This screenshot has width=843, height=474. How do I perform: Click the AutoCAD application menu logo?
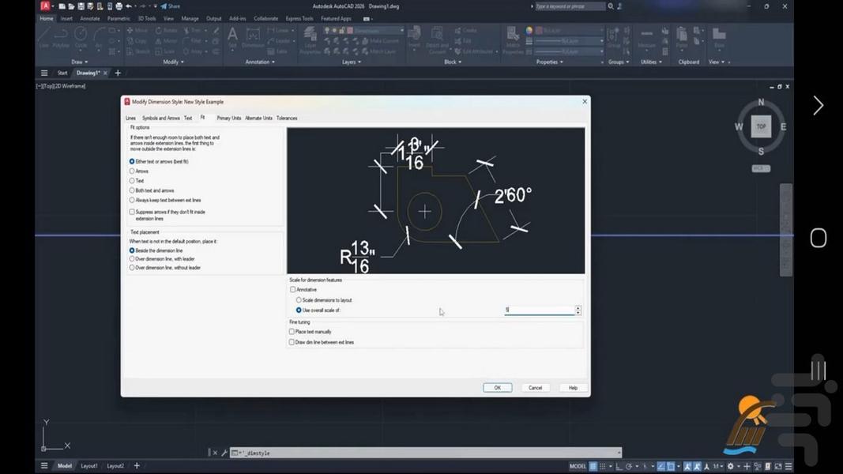pyautogui.click(x=45, y=6)
